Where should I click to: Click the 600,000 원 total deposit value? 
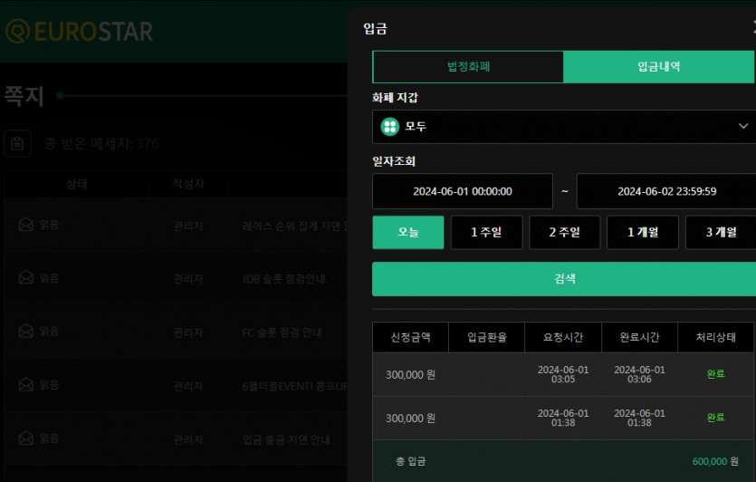tap(715, 461)
